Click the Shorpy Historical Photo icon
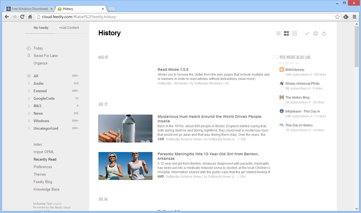 [281, 83]
